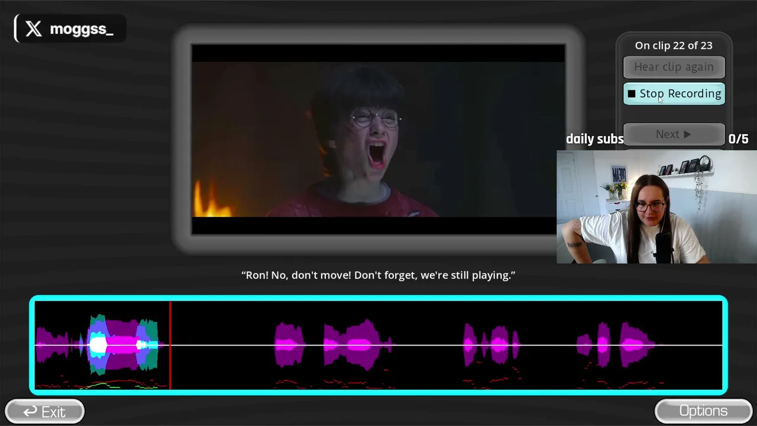Click the "On clip 22 of 23" counter
This screenshot has height=426, width=757.
tap(674, 46)
